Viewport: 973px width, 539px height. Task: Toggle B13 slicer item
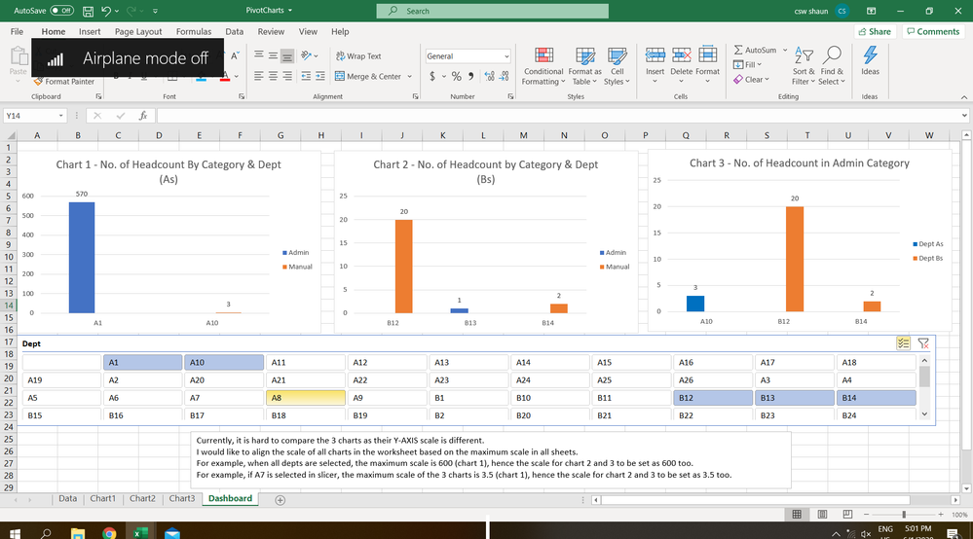[x=795, y=398]
